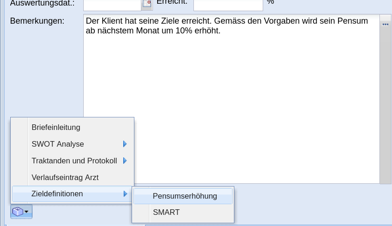Pick the SMART submenu entry
This screenshot has height=226, width=392.
coord(166,213)
